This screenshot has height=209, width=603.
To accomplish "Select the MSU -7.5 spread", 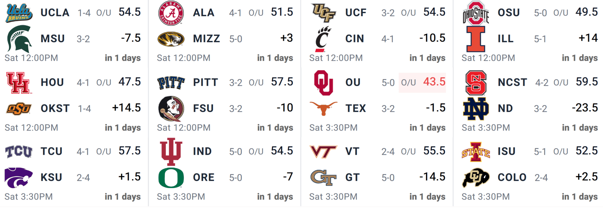I will [x=131, y=38].
